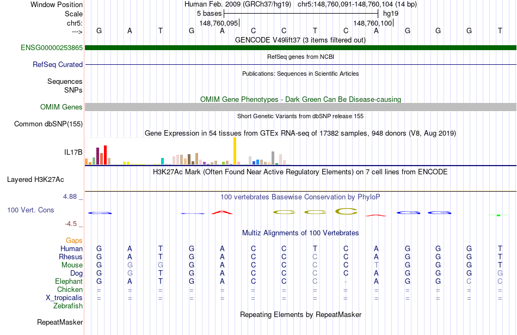Open 'Multiz Alignments of 100 Vertebrates' title
517x335 pixels.
pos(300,233)
